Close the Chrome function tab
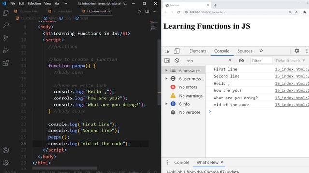This screenshot has width=309, height=173. pos(208,5)
